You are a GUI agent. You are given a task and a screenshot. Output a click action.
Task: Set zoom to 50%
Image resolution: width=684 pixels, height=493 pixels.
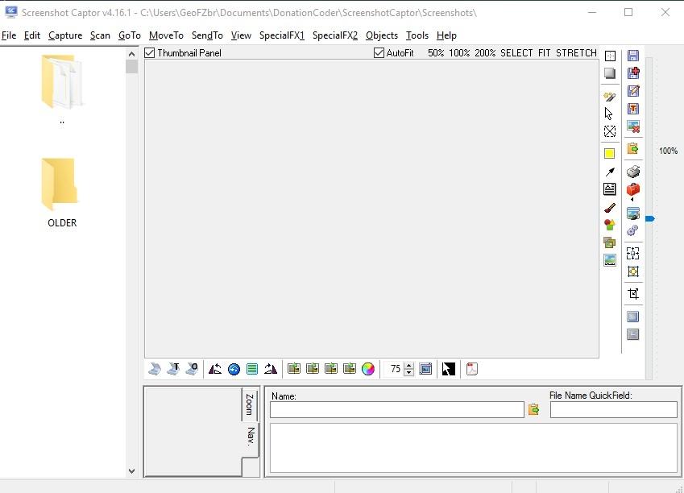pos(436,53)
